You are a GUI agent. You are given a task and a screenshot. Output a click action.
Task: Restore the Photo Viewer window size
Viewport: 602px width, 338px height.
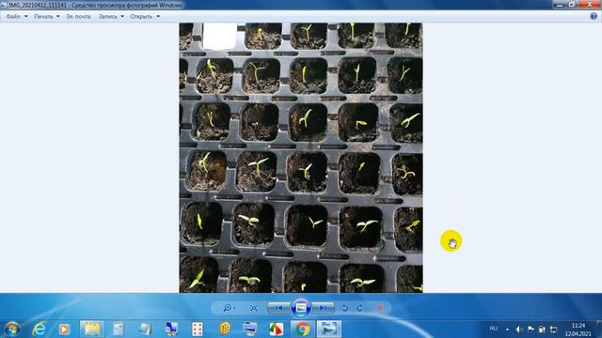tap(572, 5)
